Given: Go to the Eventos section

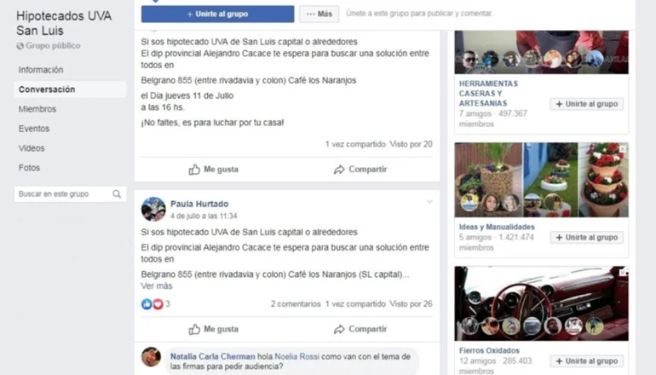Looking at the screenshot, I should click(x=34, y=129).
